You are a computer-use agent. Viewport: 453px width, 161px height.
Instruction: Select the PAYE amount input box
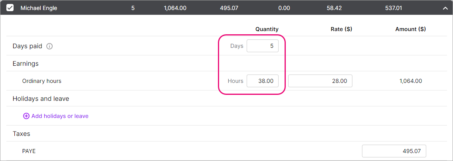[x=394, y=151]
